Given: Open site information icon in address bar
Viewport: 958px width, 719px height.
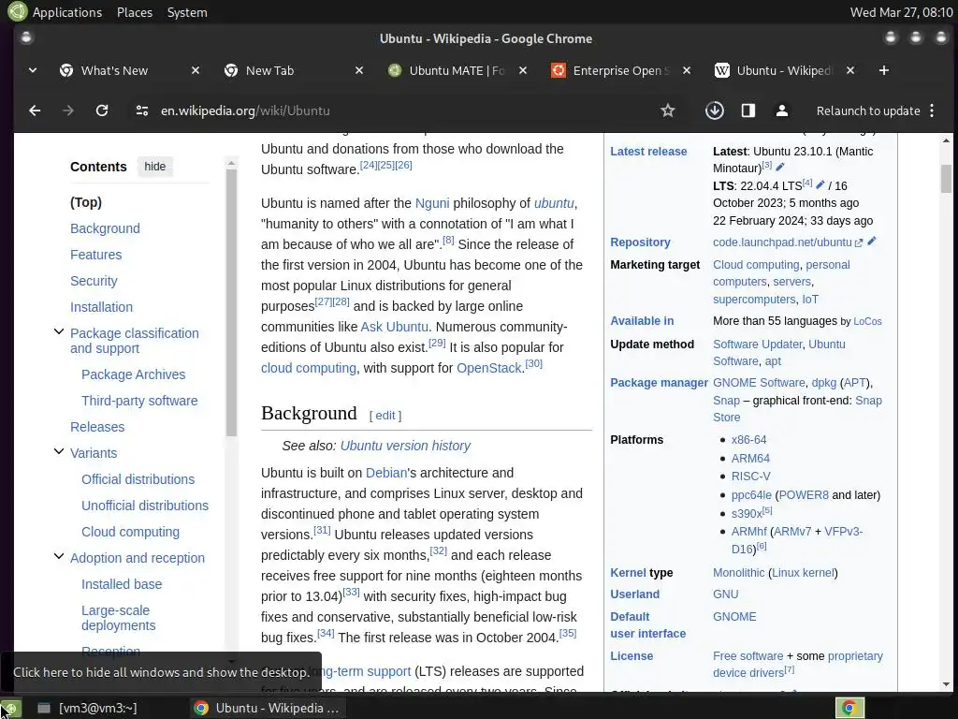Looking at the screenshot, I should (142, 110).
